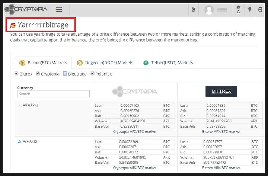Click Bittrex ARK last price 0.00021797
Screen dimensions: 268x176
click(213, 142)
